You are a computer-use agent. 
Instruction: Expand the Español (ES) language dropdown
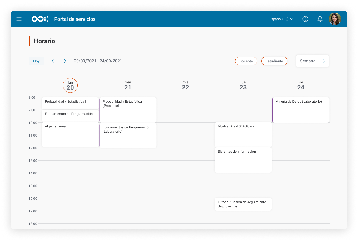[x=281, y=19]
